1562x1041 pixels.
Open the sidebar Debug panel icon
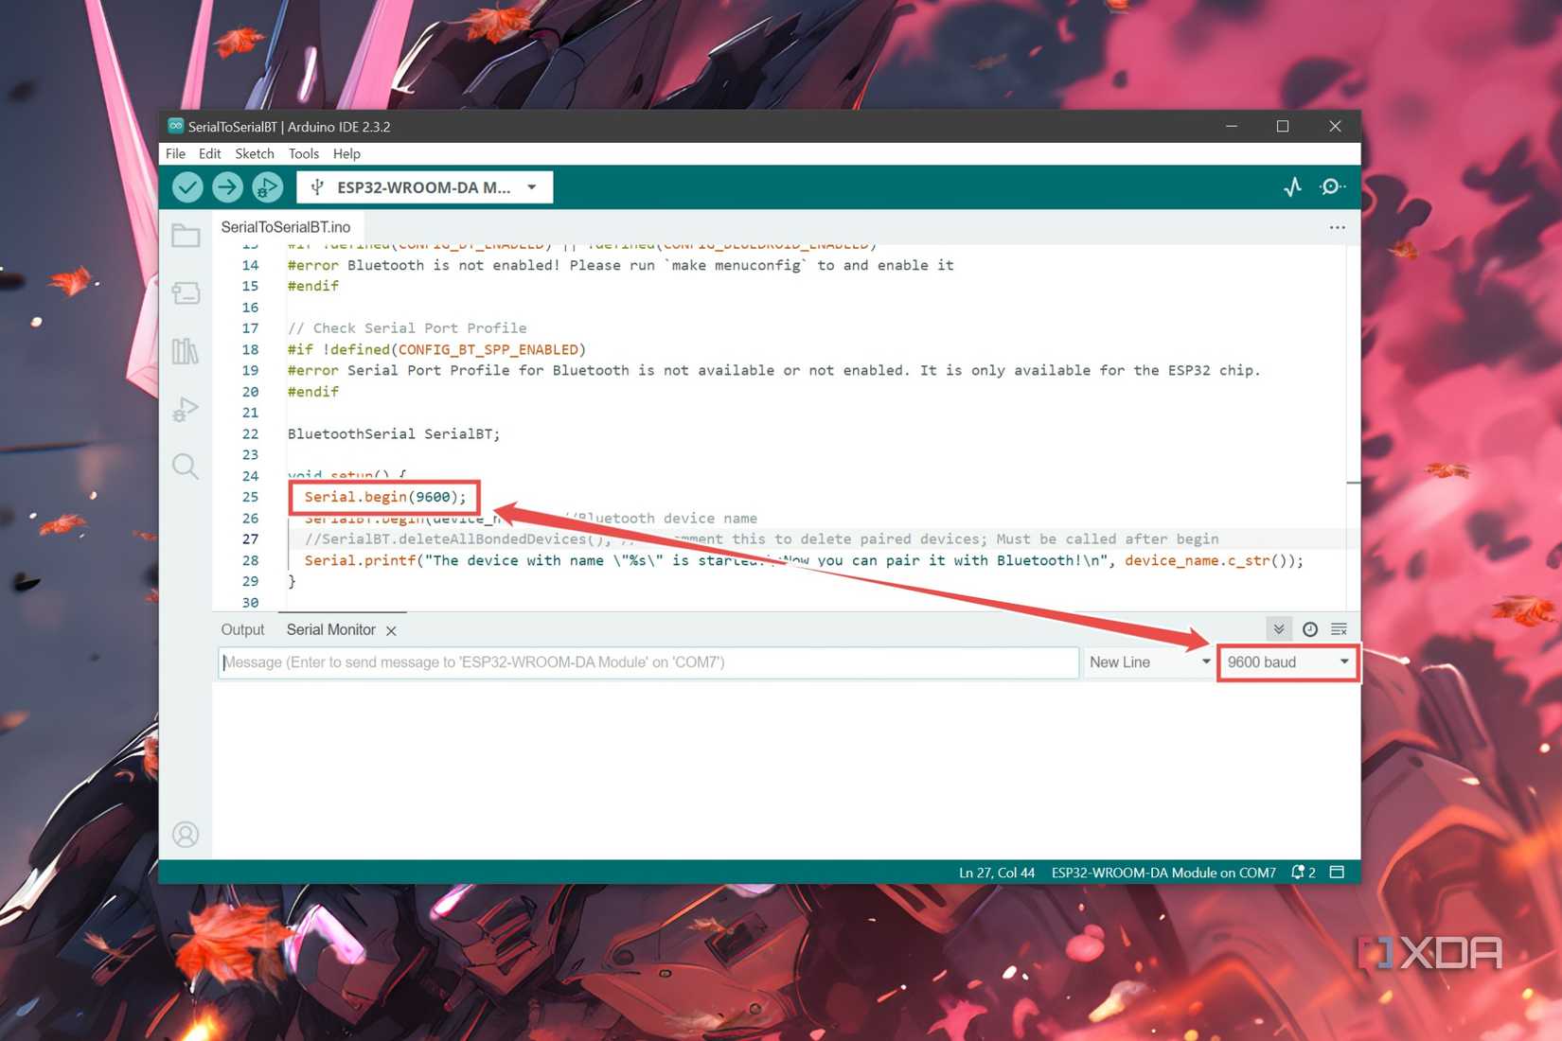click(x=186, y=409)
